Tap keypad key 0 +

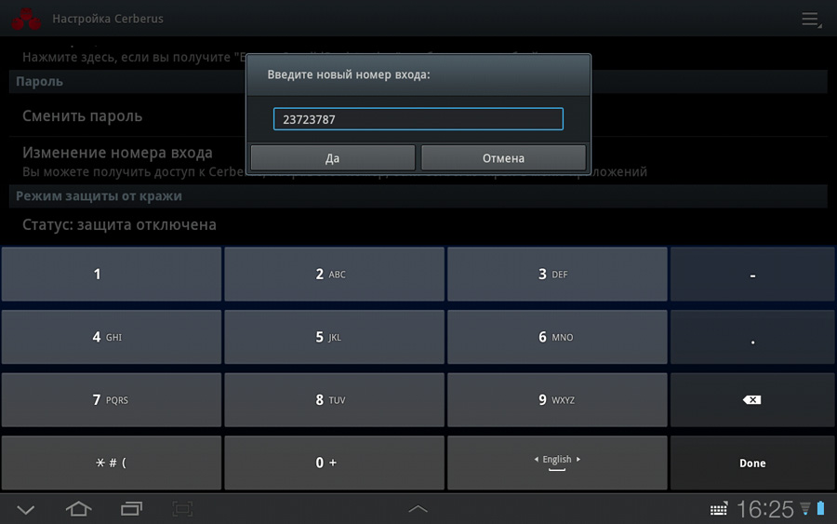(334, 463)
